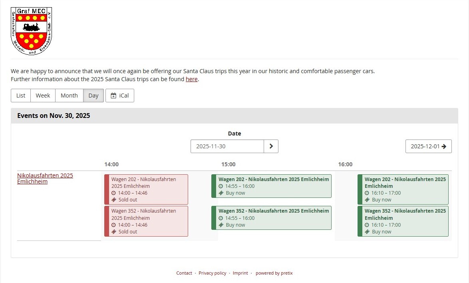Screen dimensions: 469x283
Task: Click clock icon on Wagen 202 16:10 trip
Action: pos(367,193)
